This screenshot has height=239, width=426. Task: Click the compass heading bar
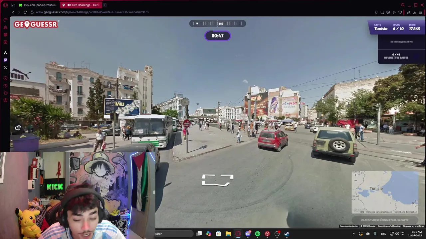pos(218,24)
